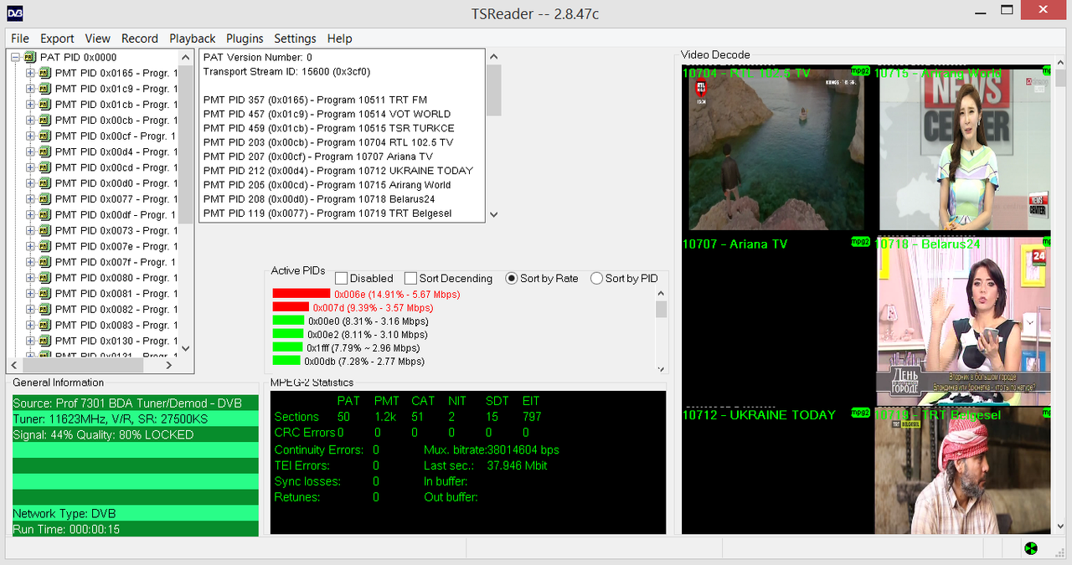Viewport: 1072px width, 565px height.
Task: Click the PMT PID 0x0081 table icon
Action: pos(45,294)
